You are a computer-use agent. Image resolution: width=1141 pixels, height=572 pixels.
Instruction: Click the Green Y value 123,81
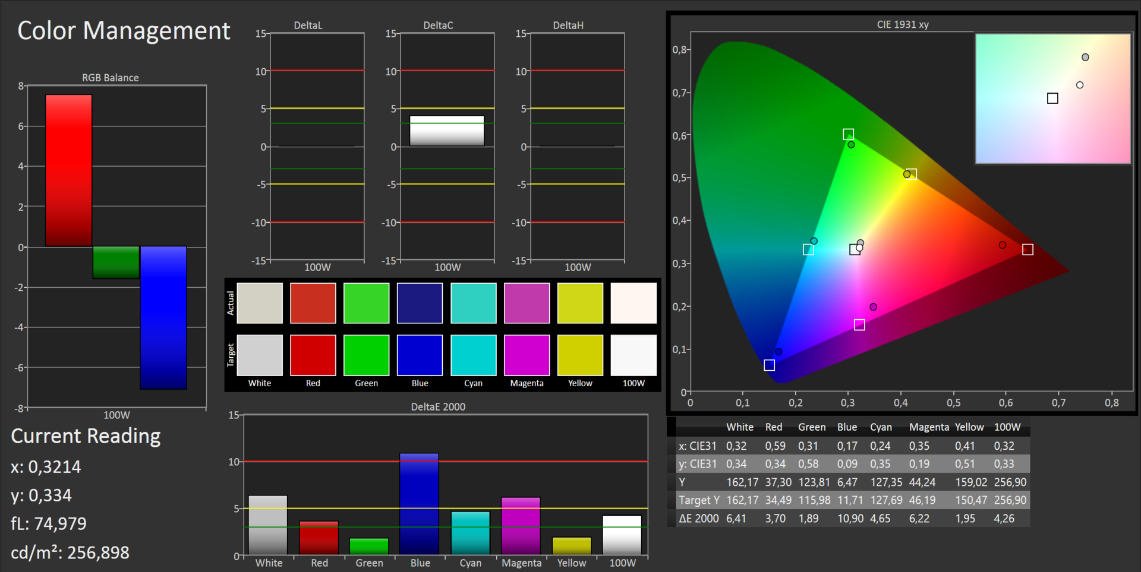coord(814,482)
